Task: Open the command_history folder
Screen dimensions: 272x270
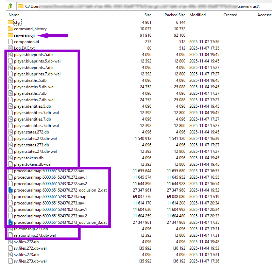Action: pos(10,29)
